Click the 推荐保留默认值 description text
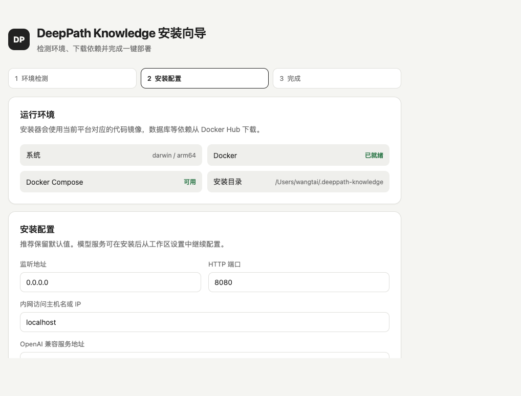521x396 pixels. (x=124, y=244)
